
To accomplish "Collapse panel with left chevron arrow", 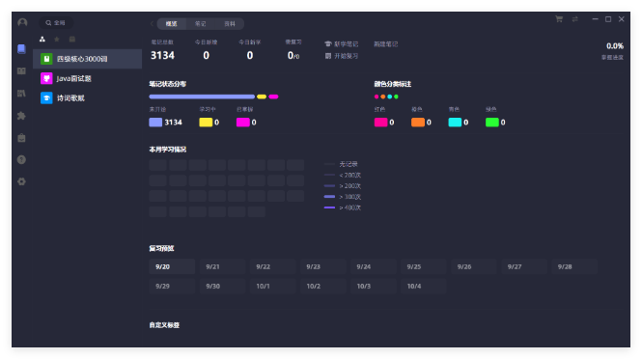I will tap(152, 24).
